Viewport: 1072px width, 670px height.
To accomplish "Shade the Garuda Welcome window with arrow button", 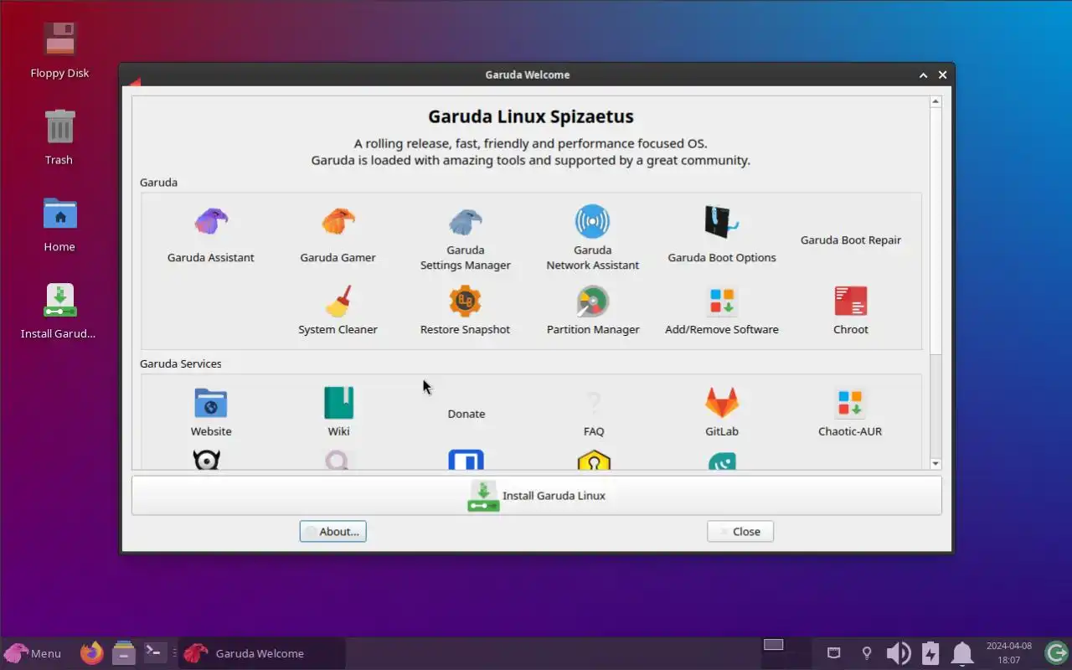I will tap(923, 75).
